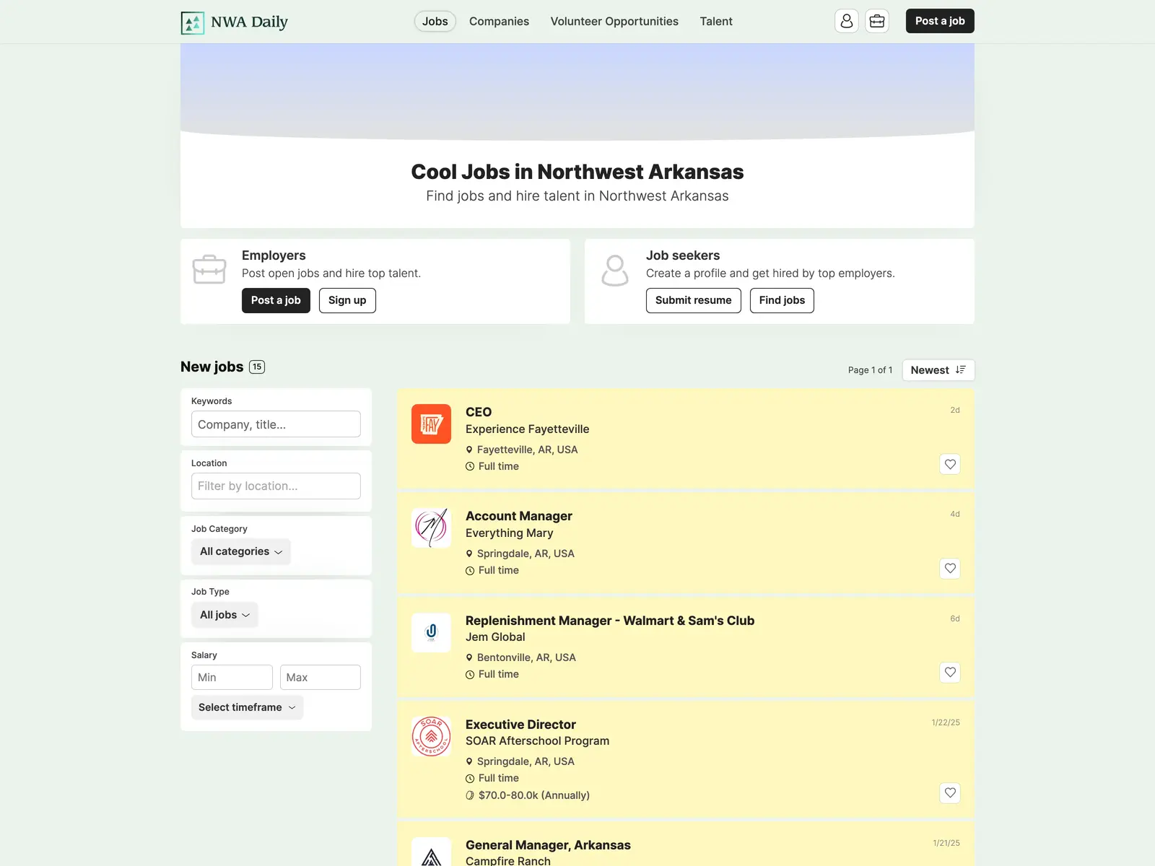Expand the All categories dropdown
The height and width of the screenshot is (866, 1155).
pyautogui.click(x=241, y=551)
